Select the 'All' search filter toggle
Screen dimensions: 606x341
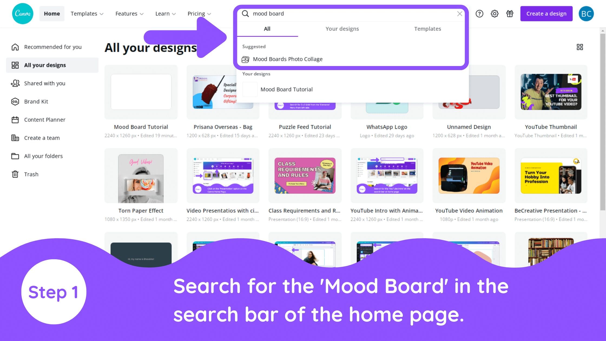pyautogui.click(x=267, y=29)
